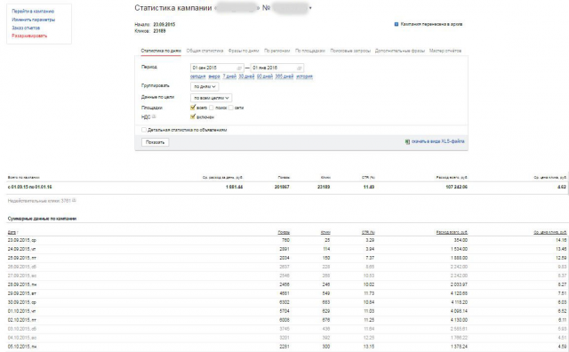
Task: Click info icon next to invalid clicks
Action: (74, 200)
